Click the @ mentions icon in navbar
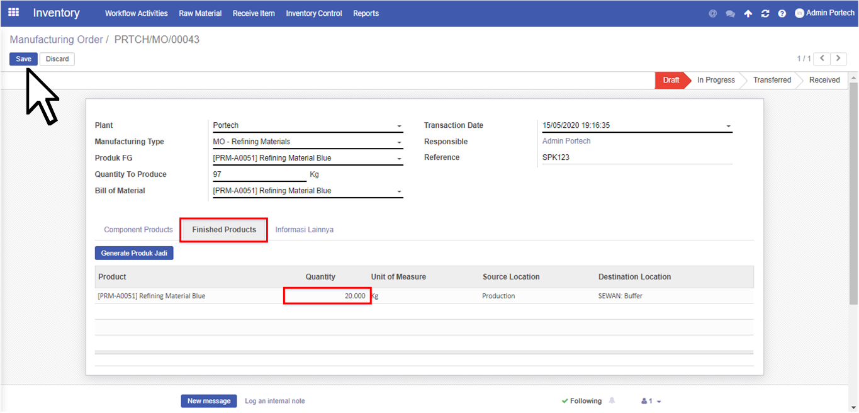 pyautogui.click(x=712, y=13)
